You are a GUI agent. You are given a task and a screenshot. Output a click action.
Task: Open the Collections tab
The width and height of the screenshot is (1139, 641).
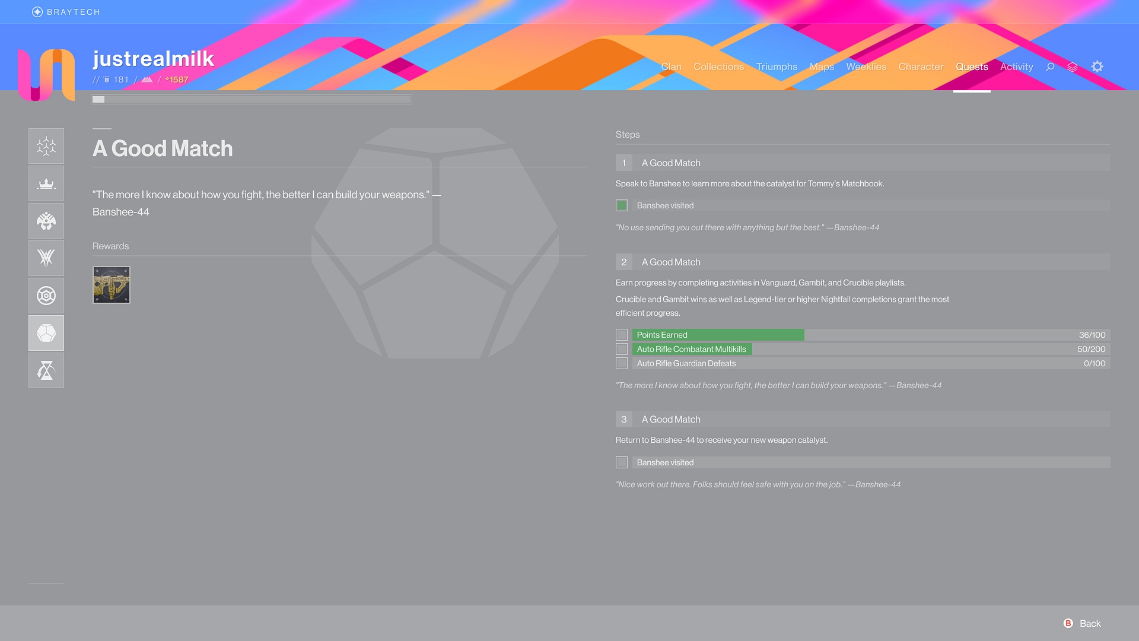tap(718, 67)
